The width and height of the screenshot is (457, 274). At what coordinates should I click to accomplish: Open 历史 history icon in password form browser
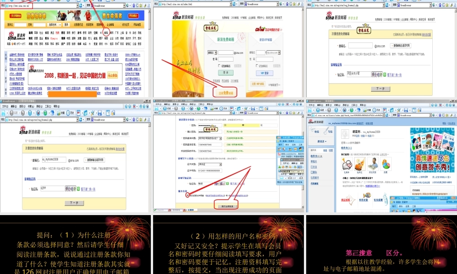click(223, 109)
